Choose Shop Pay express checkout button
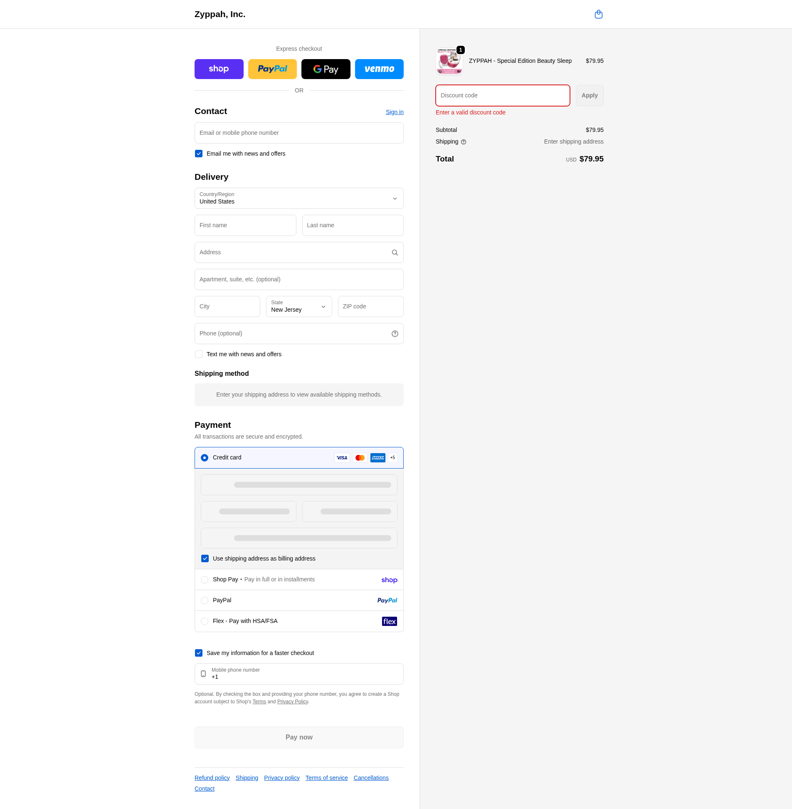The image size is (792, 809). pos(219,69)
